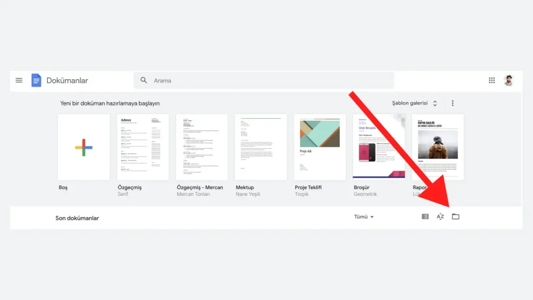
Task: Open the Tümü owner filter dropdown
Action: [x=364, y=217]
